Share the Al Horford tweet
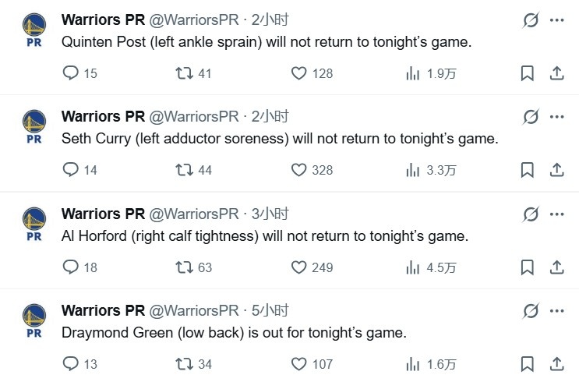The width and height of the screenshot is (579, 382). (x=557, y=267)
